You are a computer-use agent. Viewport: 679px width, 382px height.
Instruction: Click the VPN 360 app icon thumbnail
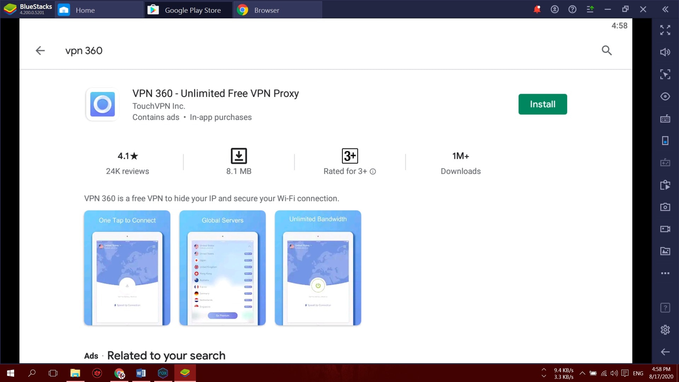(103, 104)
